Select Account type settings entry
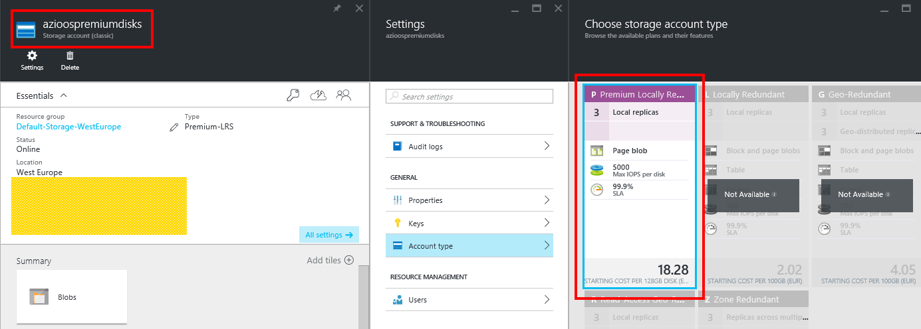921x329 pixels. (469, 246)
